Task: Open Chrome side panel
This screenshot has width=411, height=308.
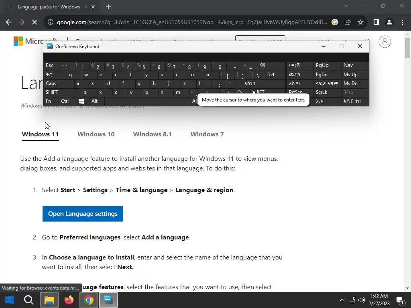Action: [376, 22]
